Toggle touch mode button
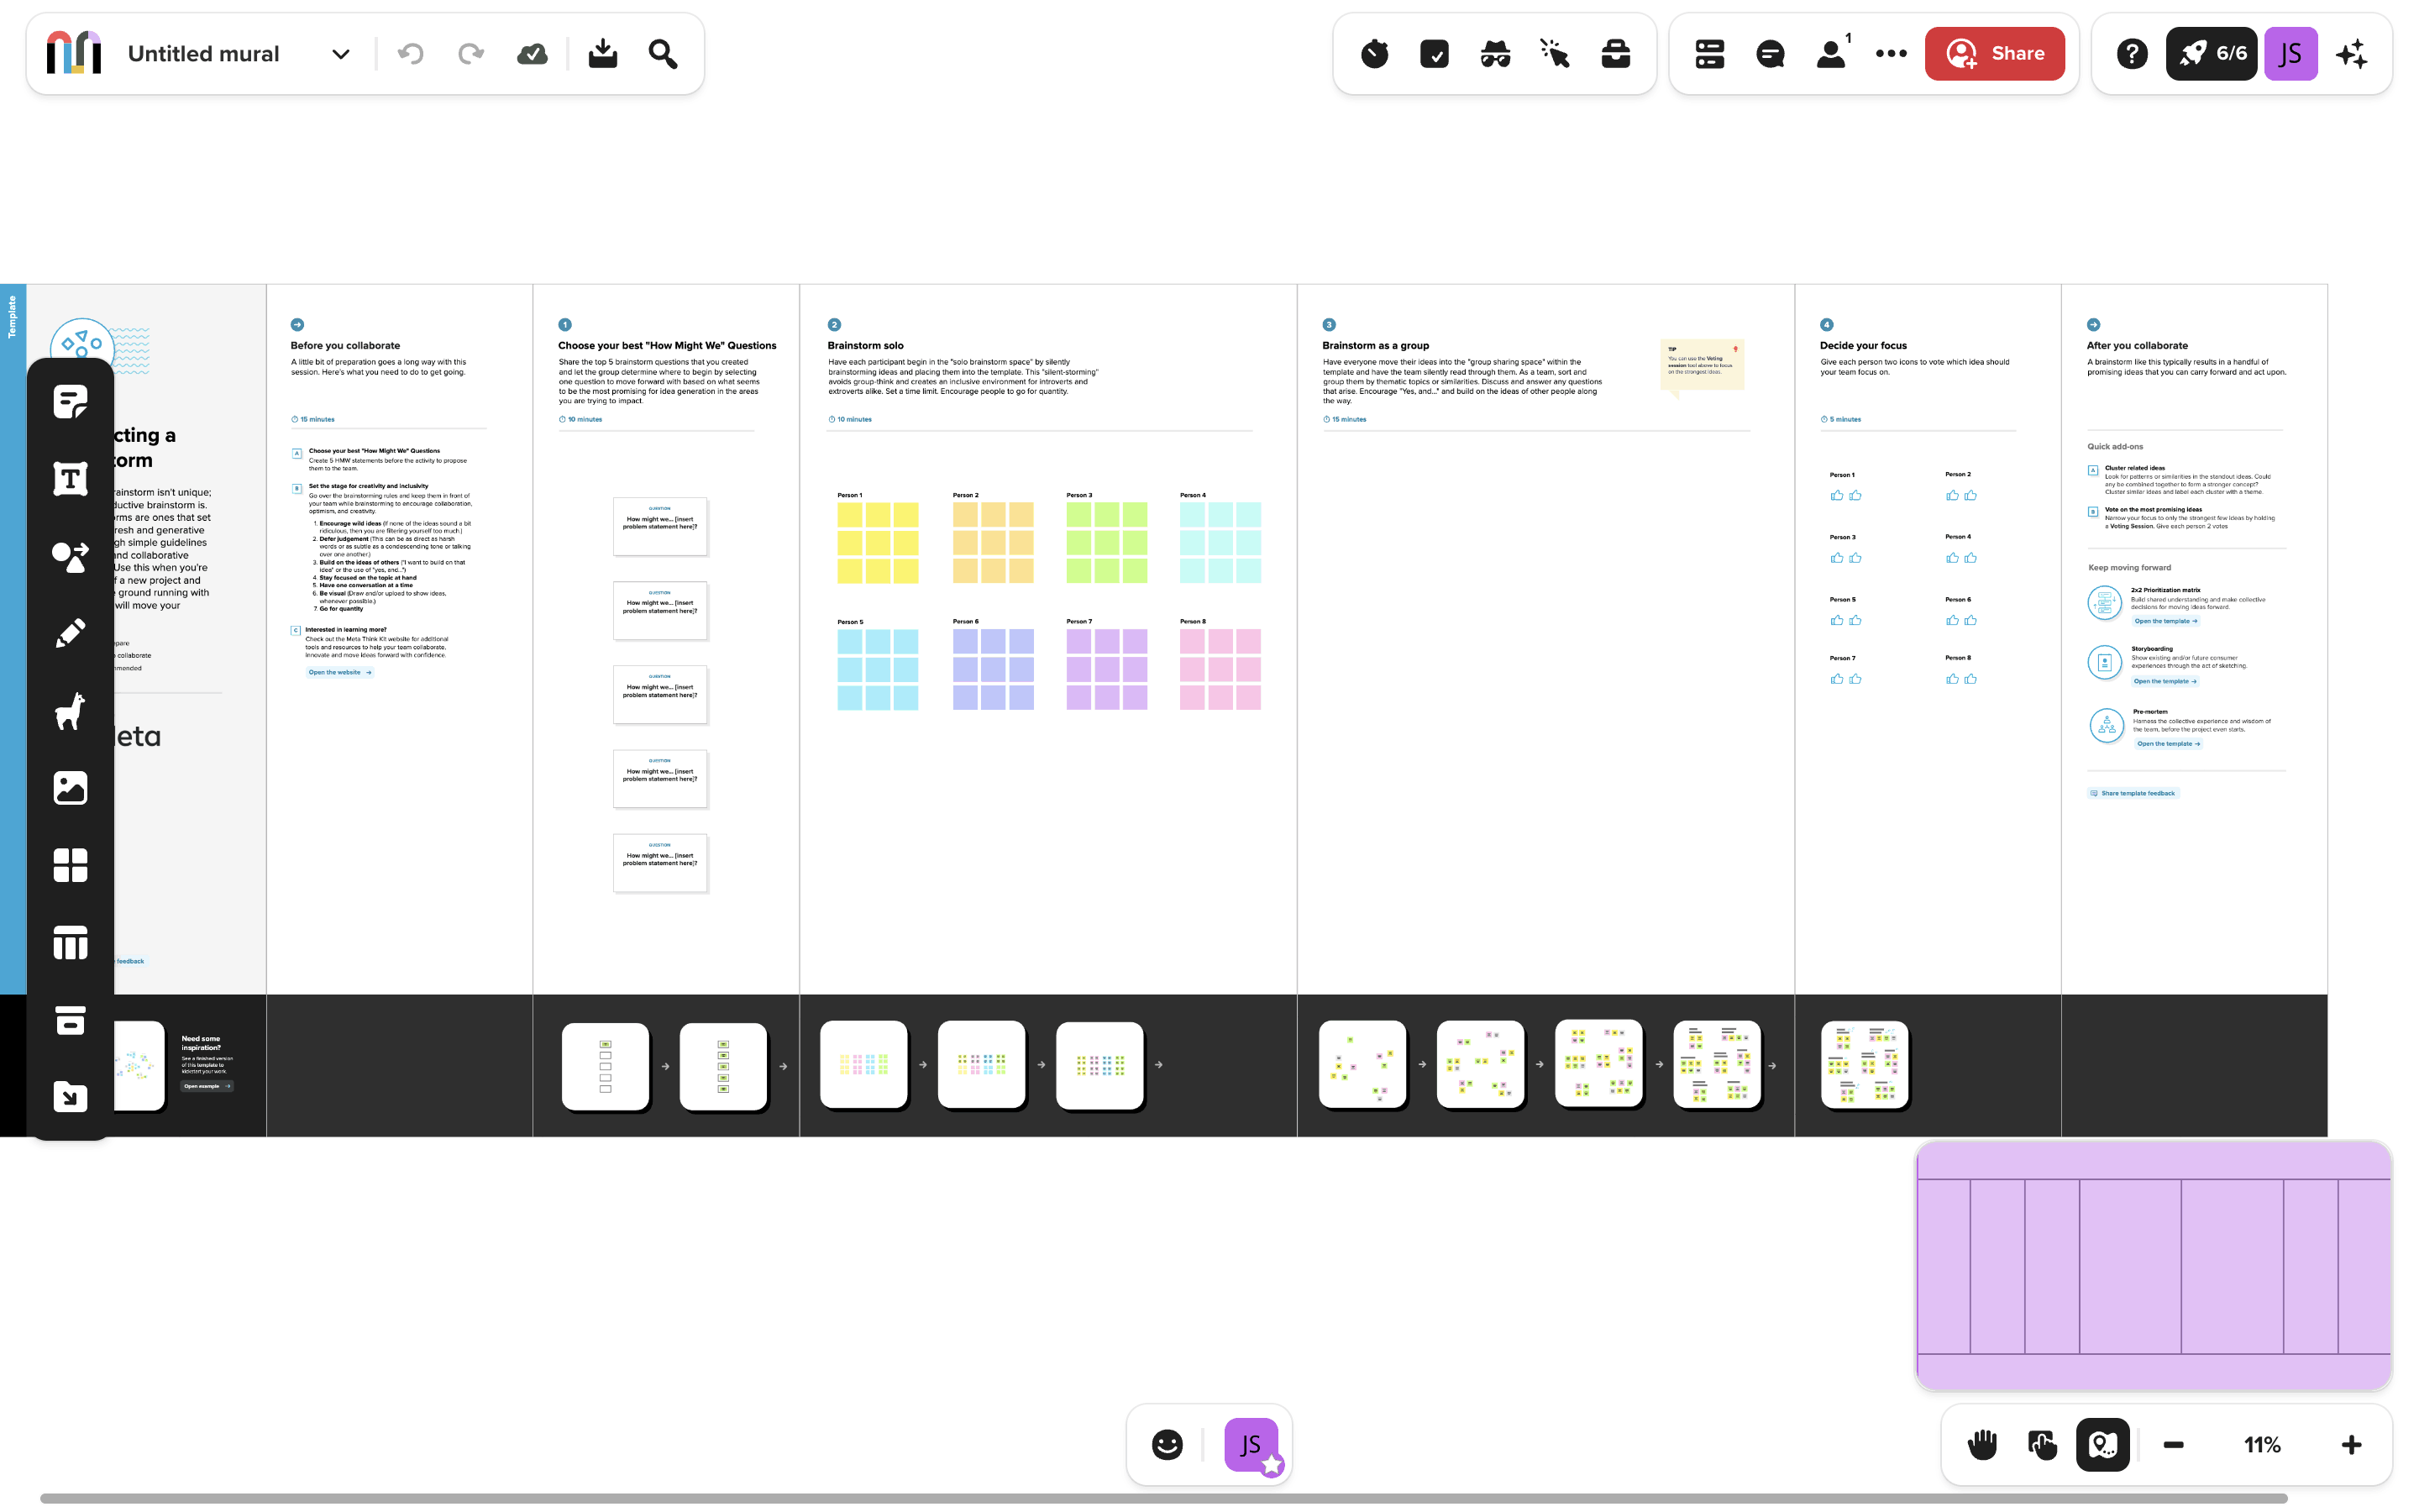This screenshot has width=2419, height=1512. pos(2042,1444)
